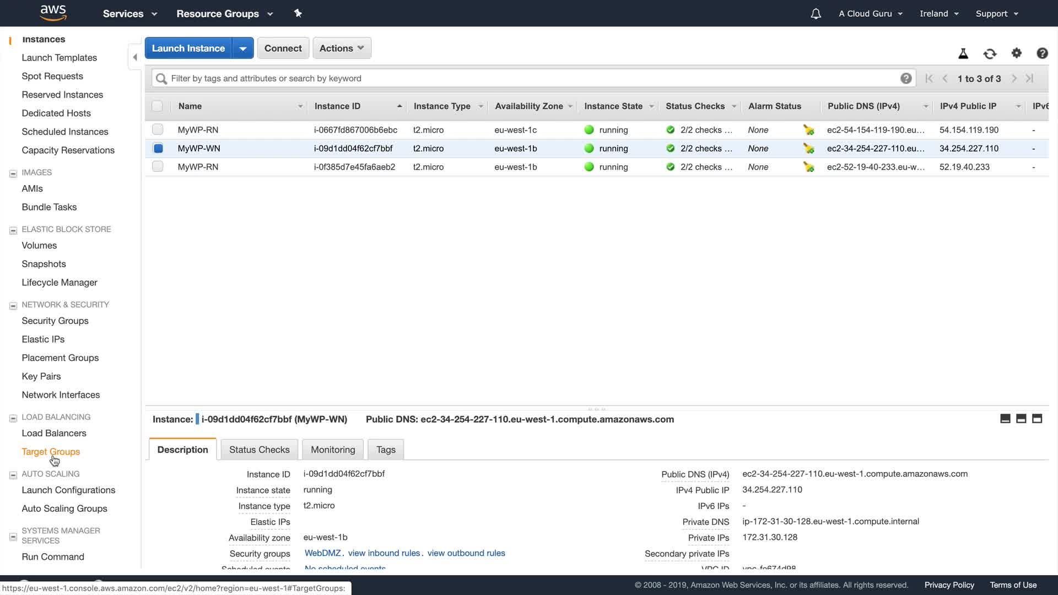The image size is (1058, 595).
Task: Expand the Launch Instance dropdown arrow
Action: (x=242, y=48)
